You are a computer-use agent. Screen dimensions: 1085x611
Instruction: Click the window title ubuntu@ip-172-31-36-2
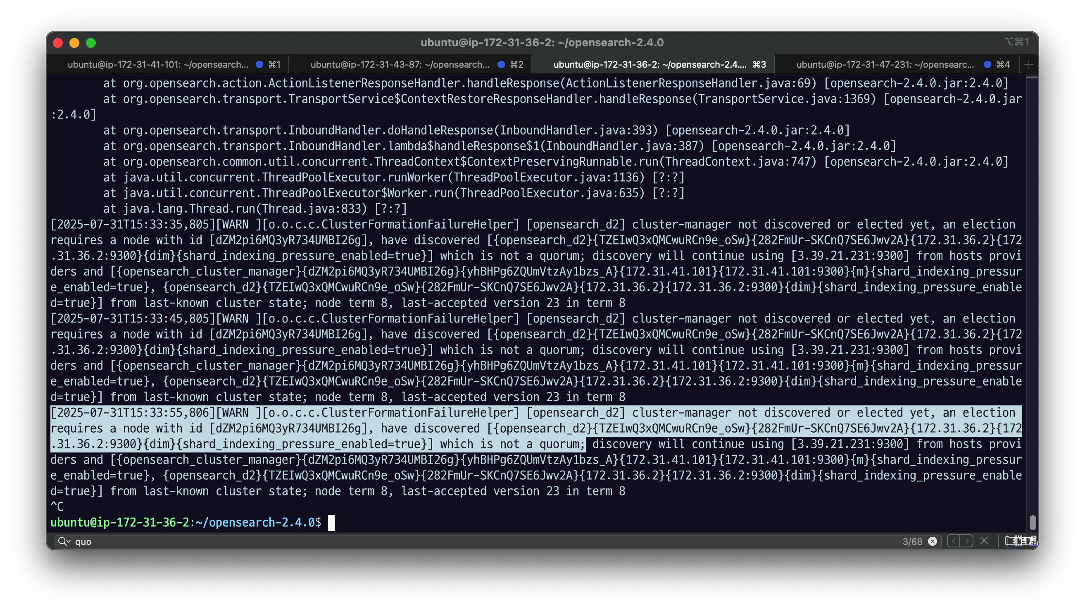pos(542,43)
